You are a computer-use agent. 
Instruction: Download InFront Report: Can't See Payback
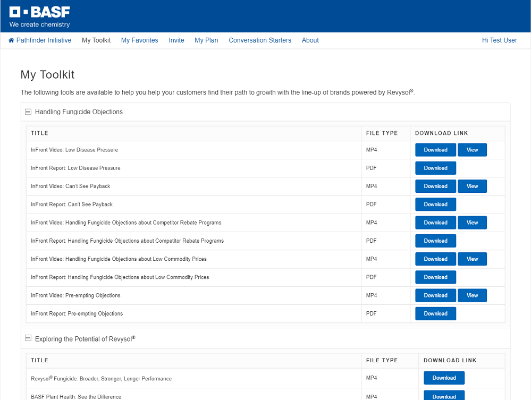(435, 205)
